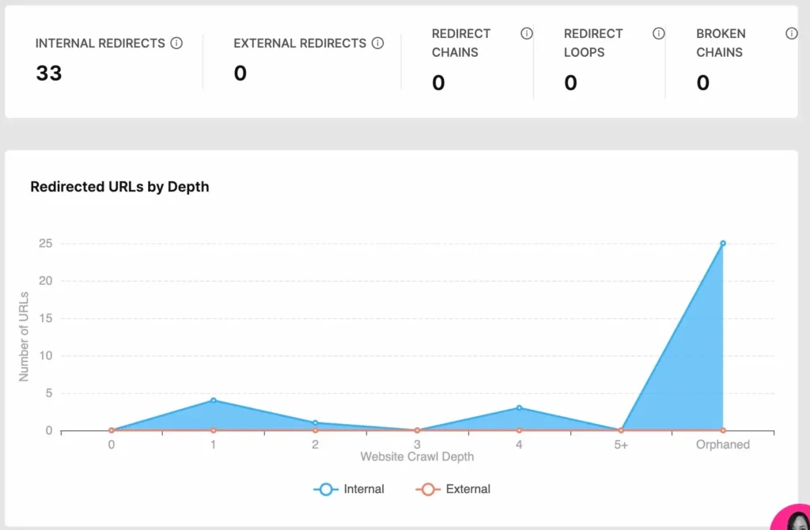This screenshot has height=530, width=810.
Task: Click the Internal data point at depth 4
Action: [x=519, y=408]
